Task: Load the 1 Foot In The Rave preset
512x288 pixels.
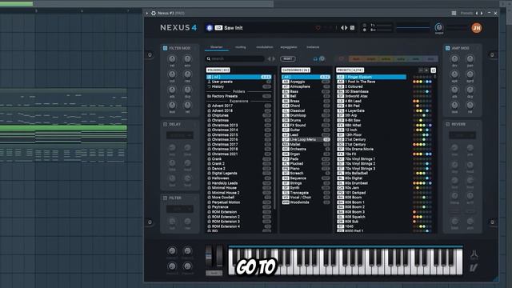Action: click(371, 82)
